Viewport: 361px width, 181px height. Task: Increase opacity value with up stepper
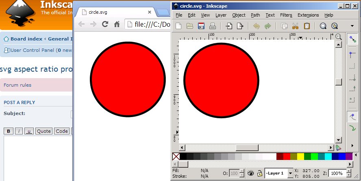pyautogui.click(x=241, y=171)
